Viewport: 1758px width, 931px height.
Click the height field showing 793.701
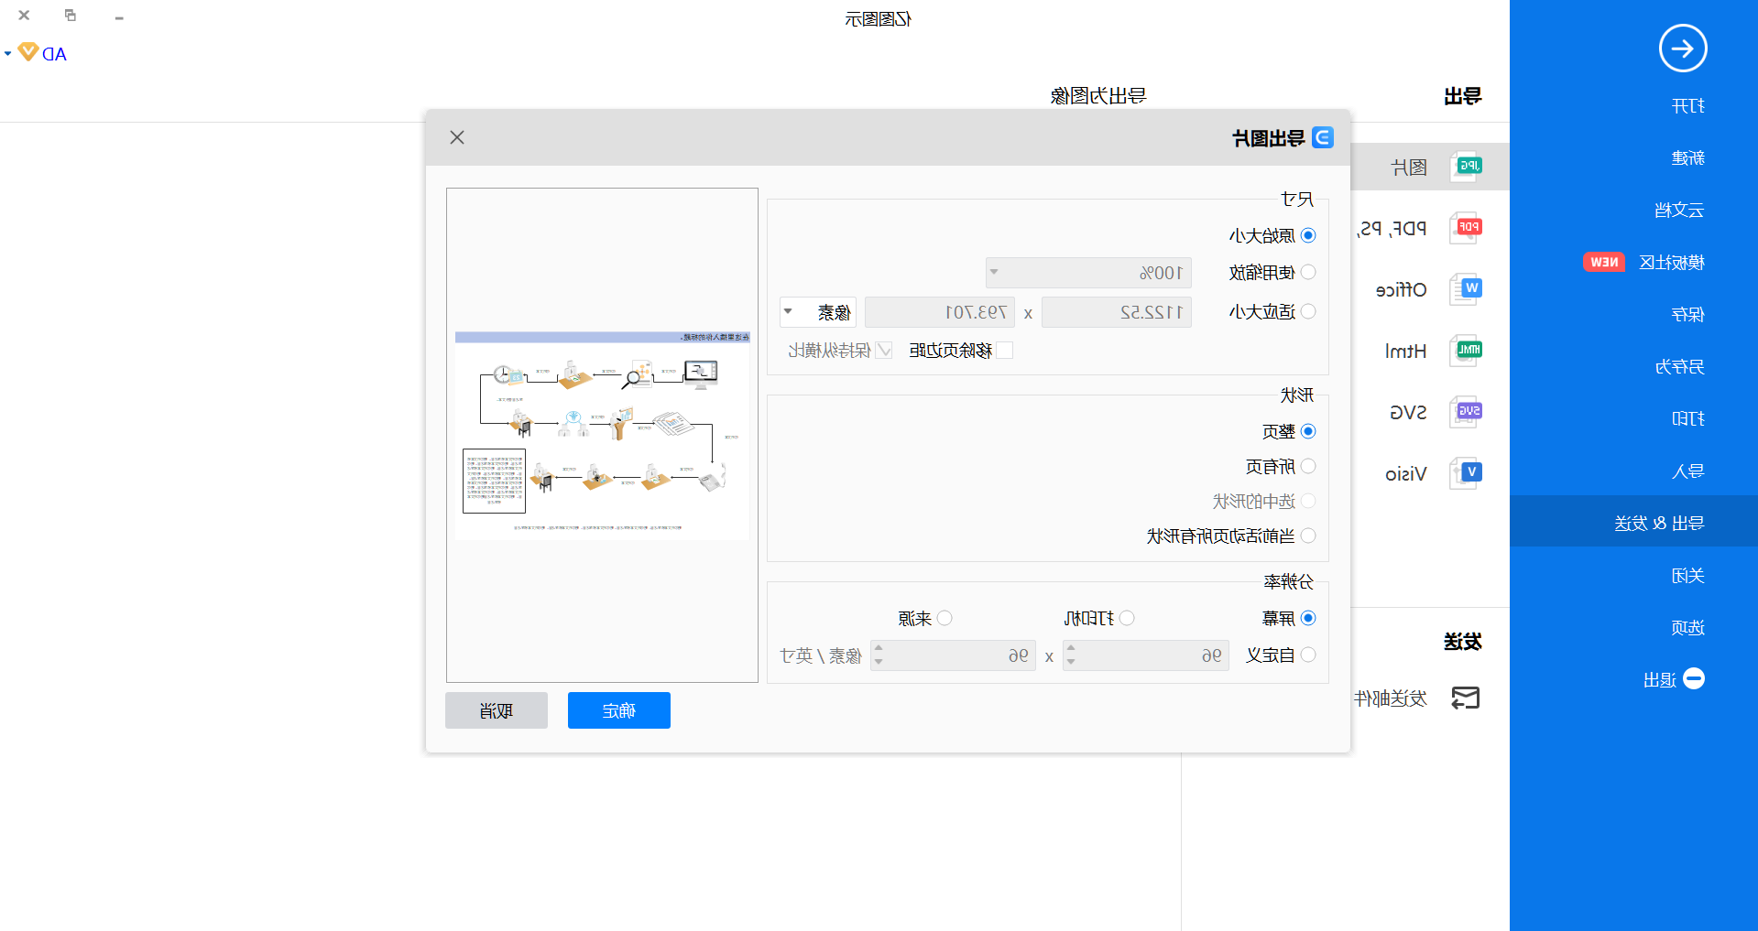(940, 312)
